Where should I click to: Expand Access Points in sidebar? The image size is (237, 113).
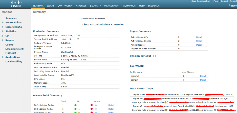(x=3, y=22)
